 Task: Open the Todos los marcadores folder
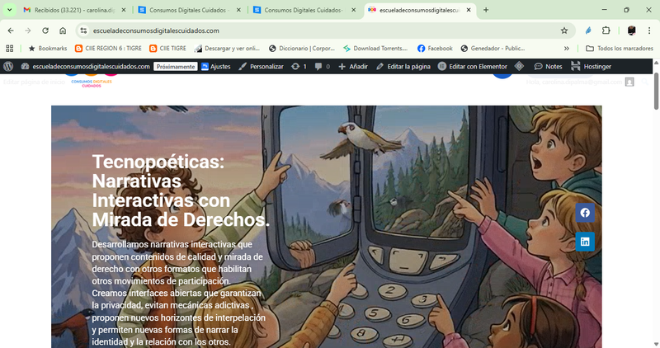click(619, 49)
